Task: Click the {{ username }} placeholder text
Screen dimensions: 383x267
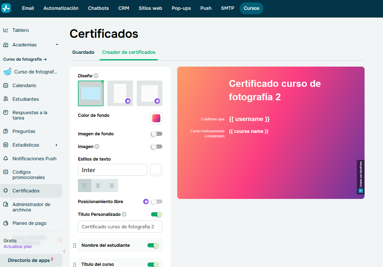Action: 249,119
